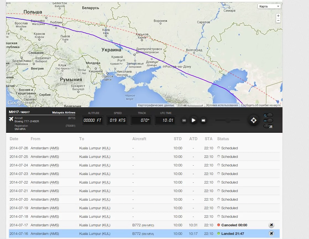Click the MH17 flight number heading

point(14,112)
